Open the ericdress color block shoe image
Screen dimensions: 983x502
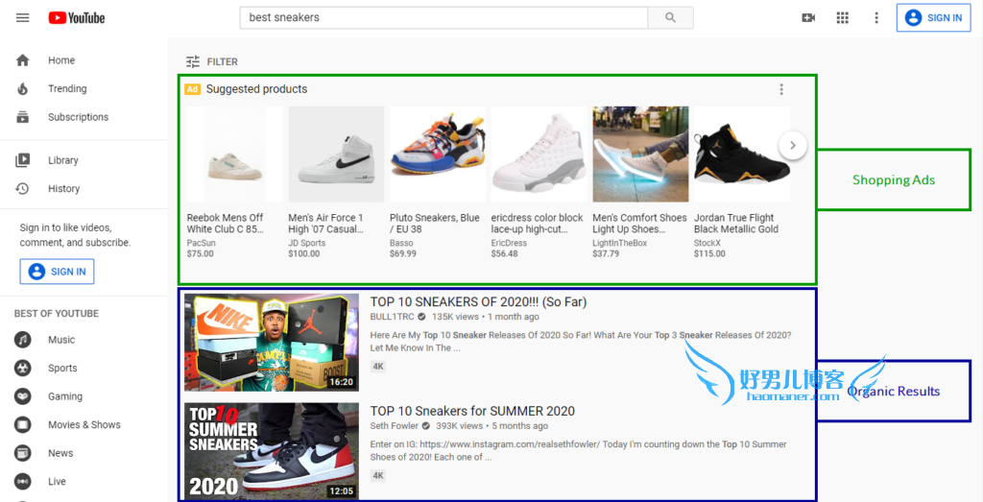tap(539, 155)
